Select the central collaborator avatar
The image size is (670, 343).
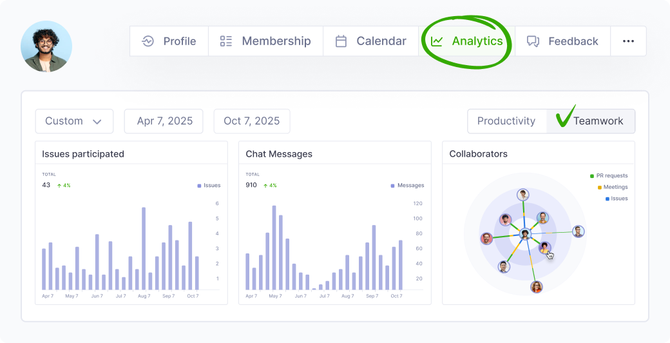(525, 234)
